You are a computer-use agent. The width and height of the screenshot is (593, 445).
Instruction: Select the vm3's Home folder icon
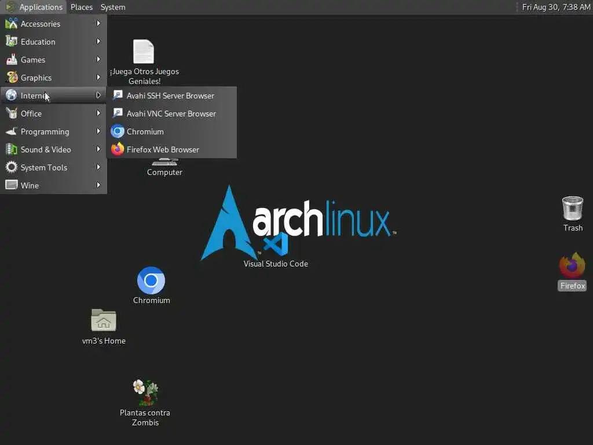104,320
